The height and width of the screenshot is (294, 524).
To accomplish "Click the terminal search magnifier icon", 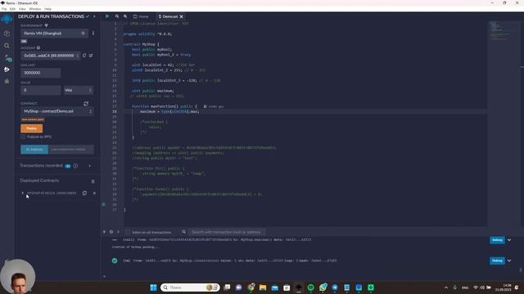I will tap(183, 232).
